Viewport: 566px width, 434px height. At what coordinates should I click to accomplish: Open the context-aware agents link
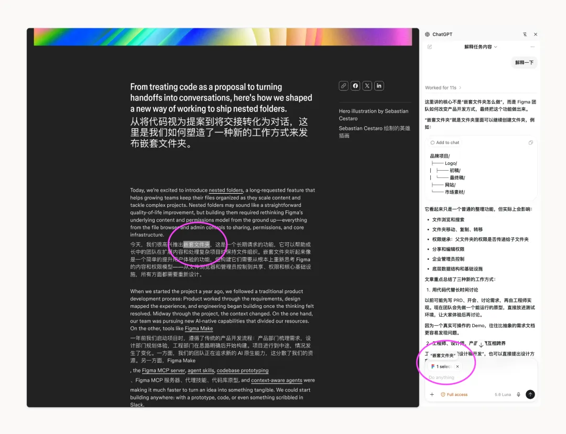[277, 380]
